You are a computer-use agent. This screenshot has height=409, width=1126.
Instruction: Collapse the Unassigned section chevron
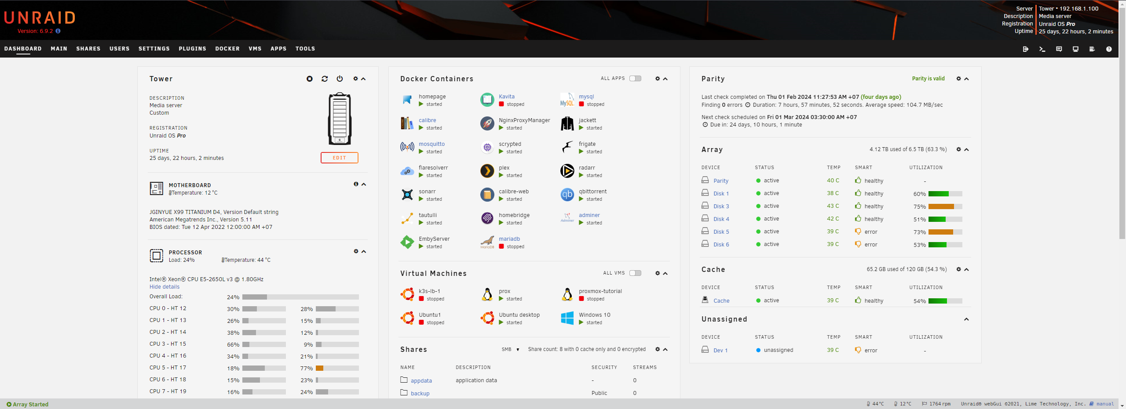pyautogui.click(x=967, y=319)
